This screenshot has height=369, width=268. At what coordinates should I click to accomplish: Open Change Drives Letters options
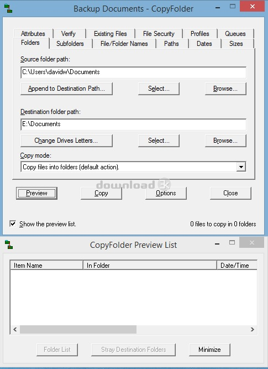(66, 141)
